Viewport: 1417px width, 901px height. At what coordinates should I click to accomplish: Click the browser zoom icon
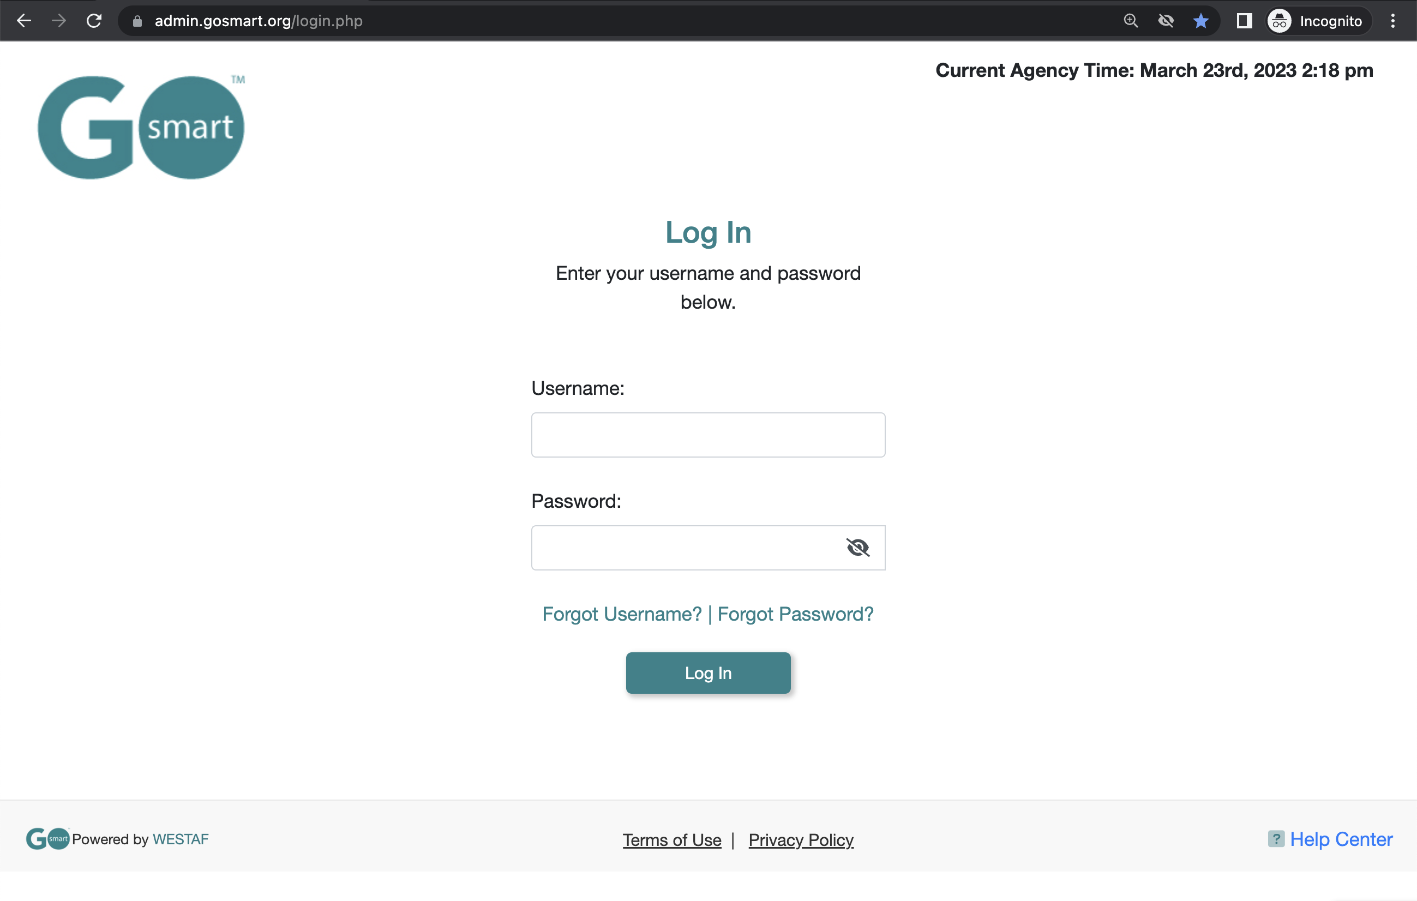[1131, 21]
